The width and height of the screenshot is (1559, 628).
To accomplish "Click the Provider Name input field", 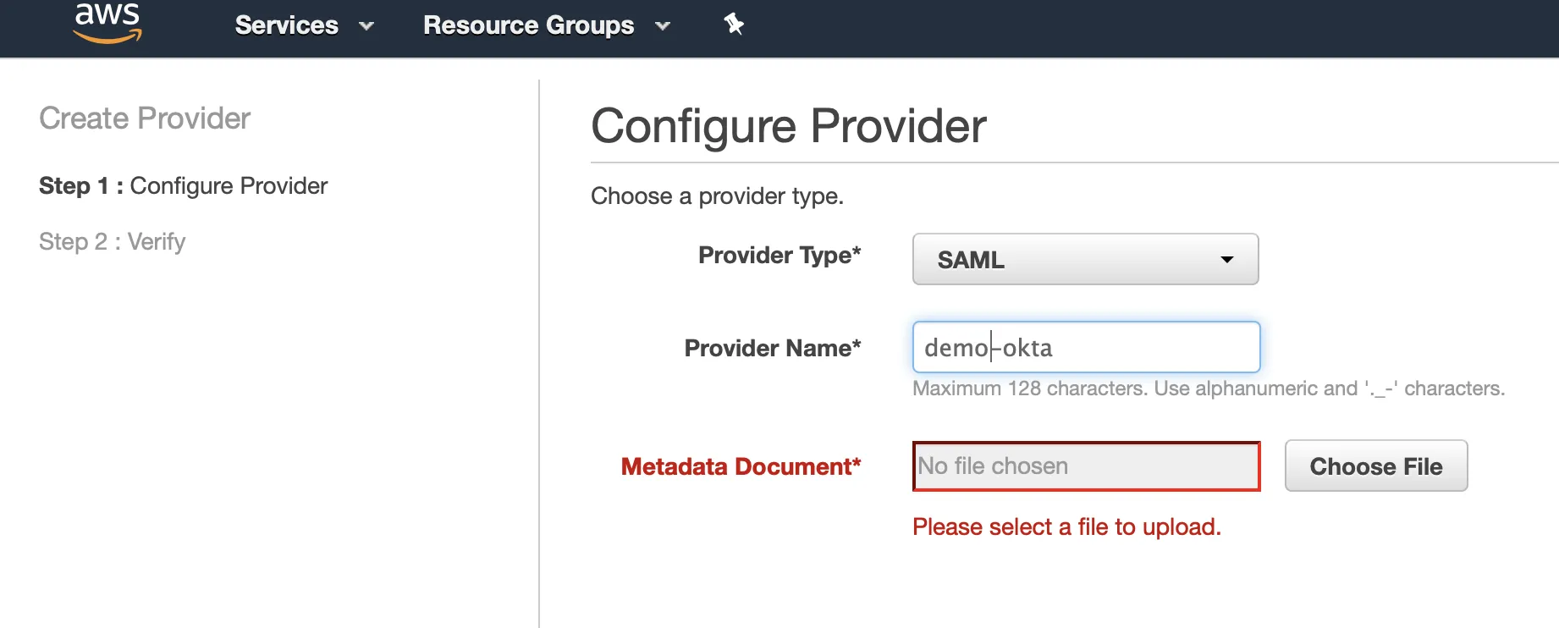I will (x=1086, y=348).
